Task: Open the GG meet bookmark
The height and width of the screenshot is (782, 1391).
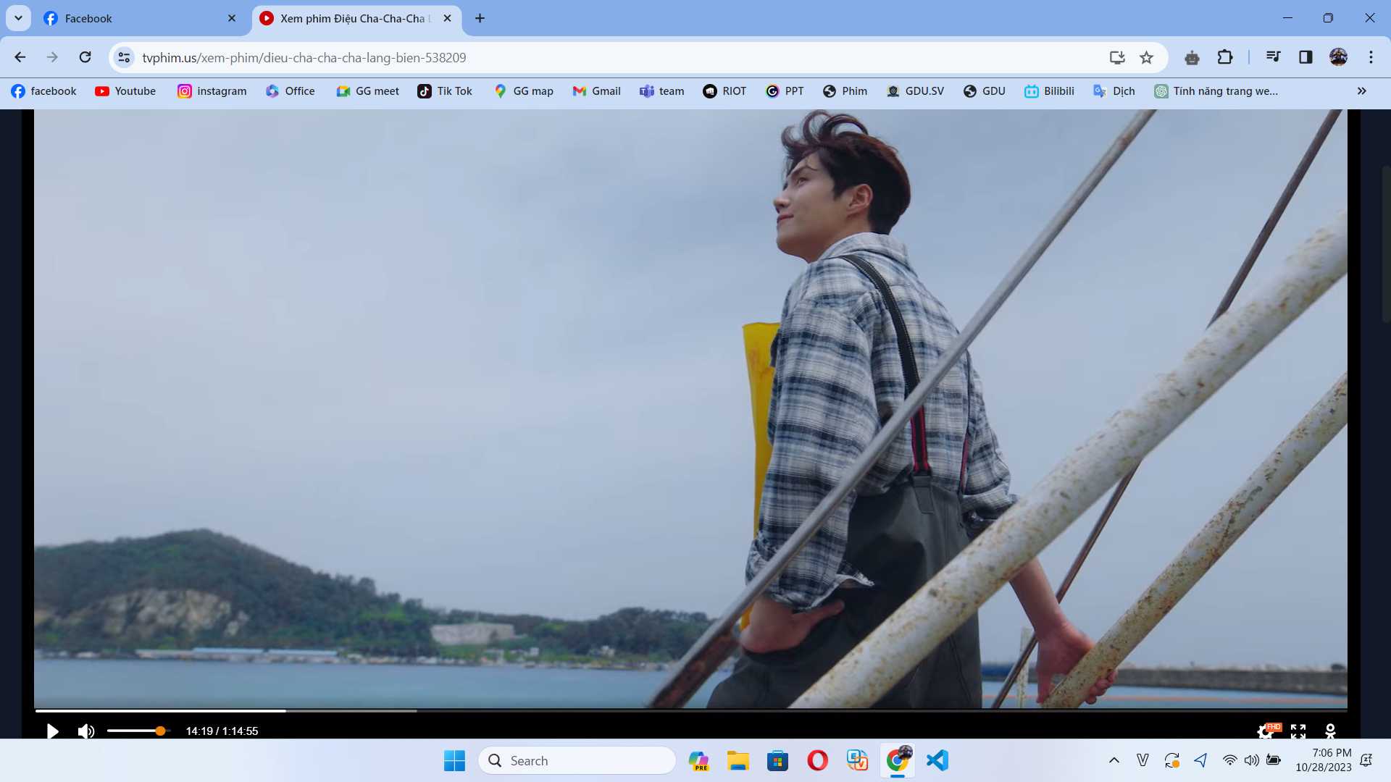Action: pyautogui.click(x=368, y=91)
